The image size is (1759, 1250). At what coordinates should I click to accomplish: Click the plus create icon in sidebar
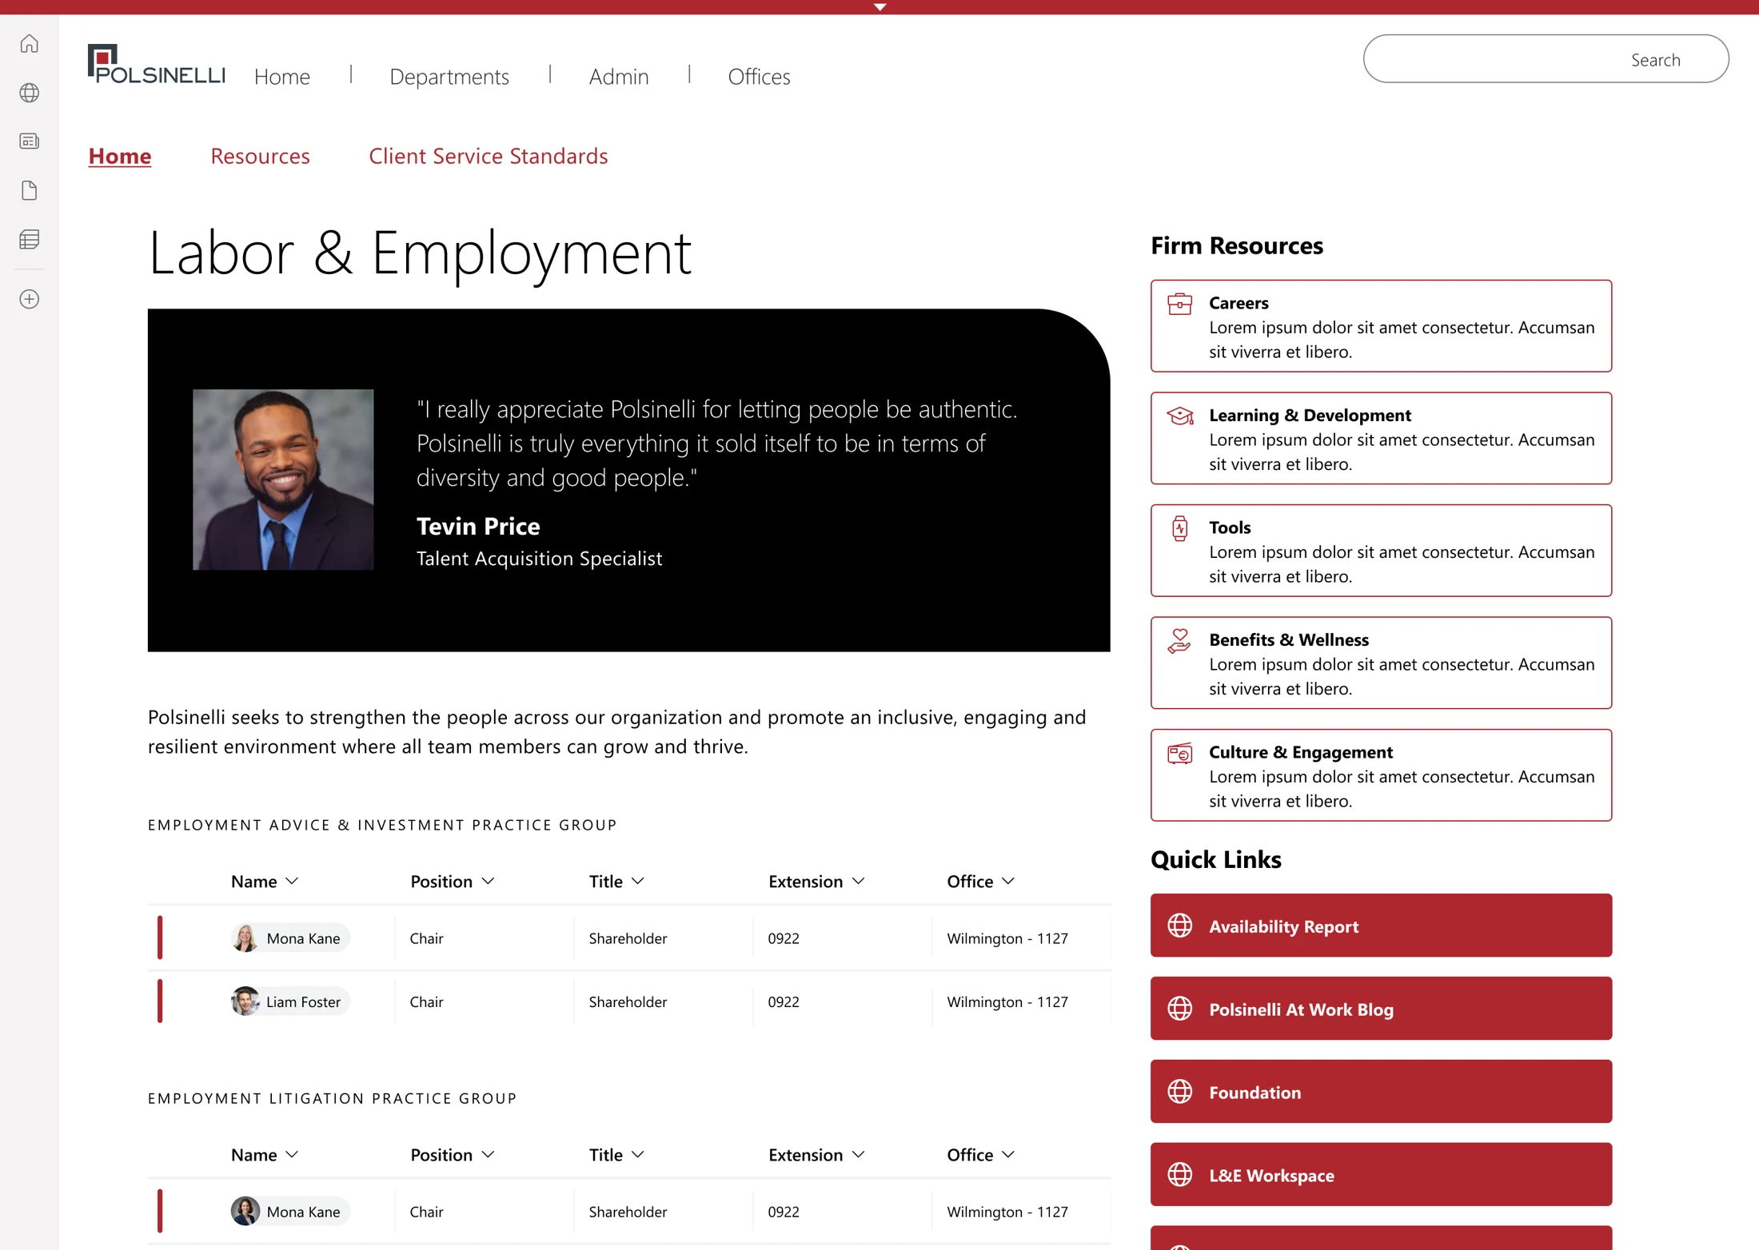point(30,299)
